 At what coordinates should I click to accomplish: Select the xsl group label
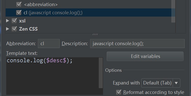click(22, 21)
